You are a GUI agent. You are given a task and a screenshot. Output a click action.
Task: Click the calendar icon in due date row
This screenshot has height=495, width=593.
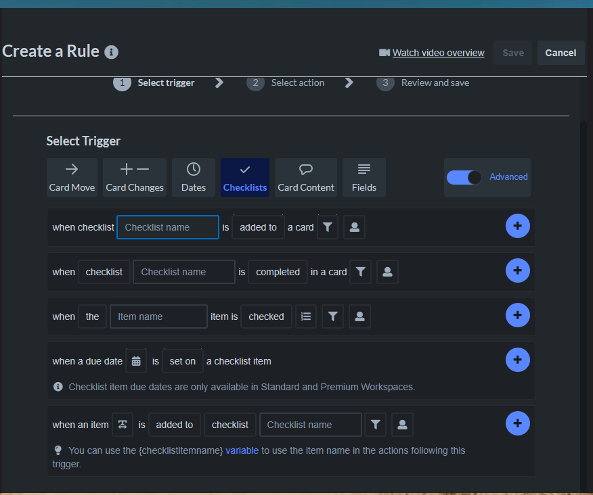point(136,361)
